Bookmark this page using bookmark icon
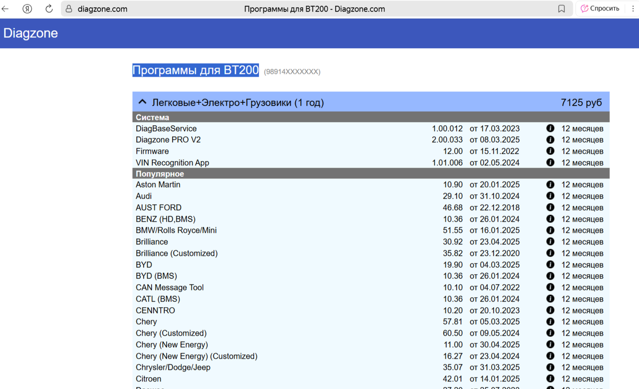The height and width of the screenshot is (389, 639). [x=562, y=8]
